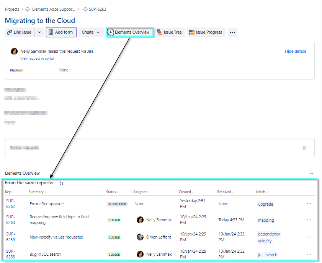The width and height of the screenshot is (322, 263).
Task: Expand the Link issue dropdown arrow
Action: pyautogui.click(x=39, y=32)
